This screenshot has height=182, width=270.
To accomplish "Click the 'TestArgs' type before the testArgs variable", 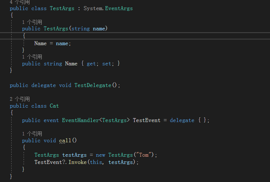I will click(47, 155).
